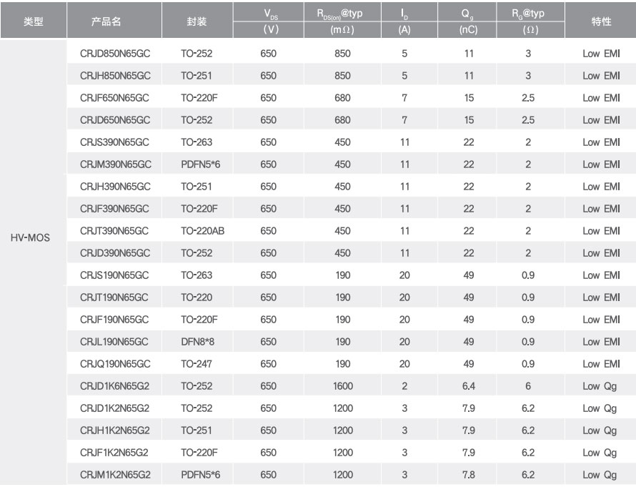Screen dimensions: 636x487
Task: Click the TO-247 package cell
Action: point(197,364)
